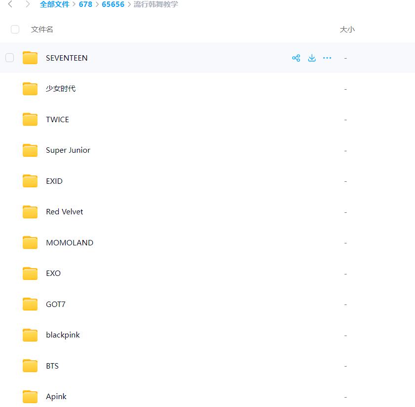
Task: Jump to 65656 in breadcrumb path
Action: point(113,4)
